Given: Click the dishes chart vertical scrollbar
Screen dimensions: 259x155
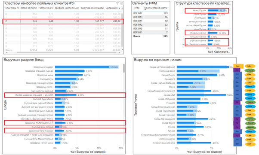Looking at the screenshot, I should click(x=124, y=68).
